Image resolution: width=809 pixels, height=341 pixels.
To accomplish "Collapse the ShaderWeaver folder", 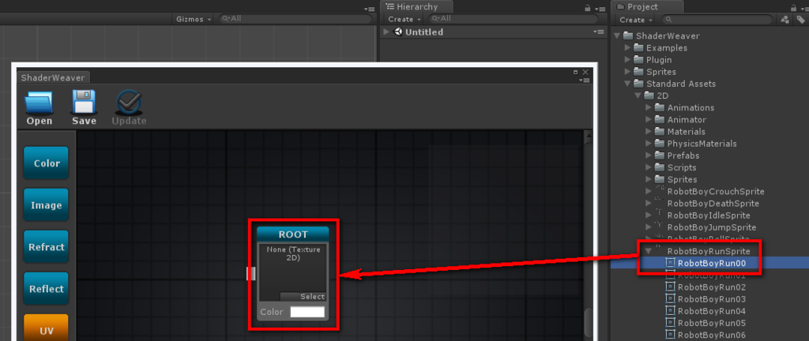I will (616, 36).
